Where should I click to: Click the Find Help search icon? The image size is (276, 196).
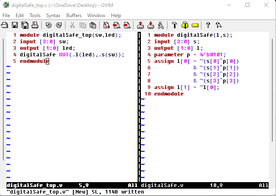click(x=218, y=25)
